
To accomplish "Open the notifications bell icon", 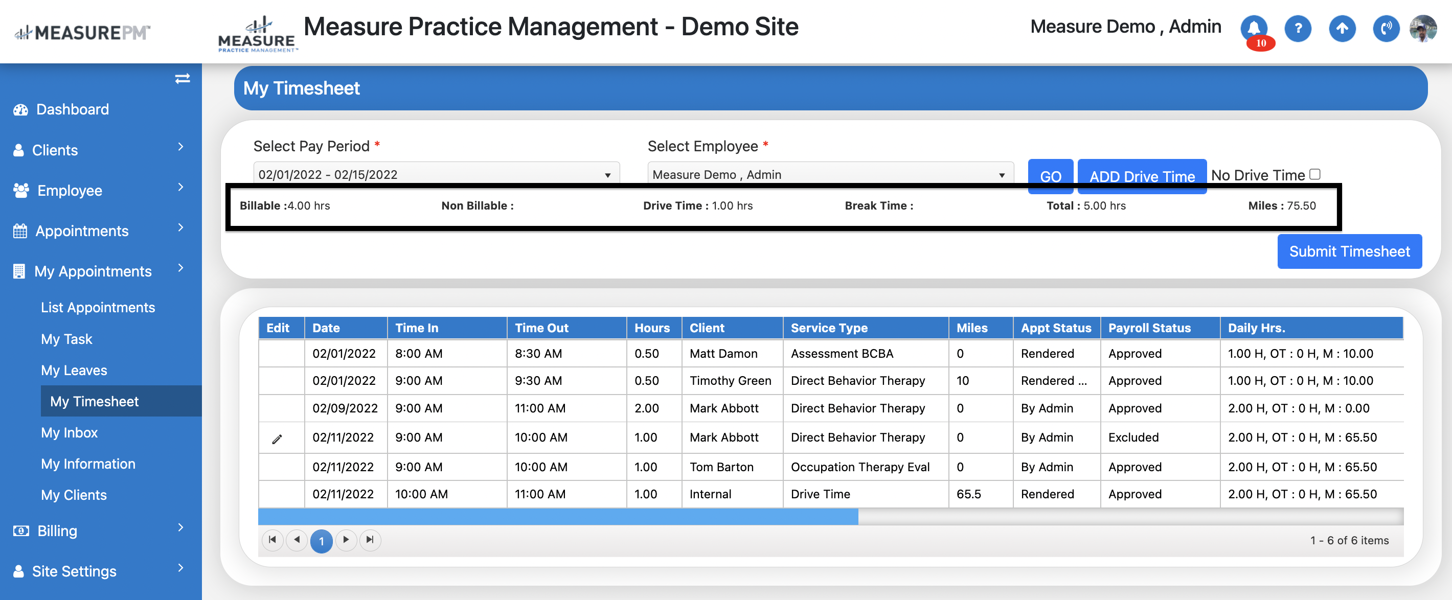I will pos(1254,28).
